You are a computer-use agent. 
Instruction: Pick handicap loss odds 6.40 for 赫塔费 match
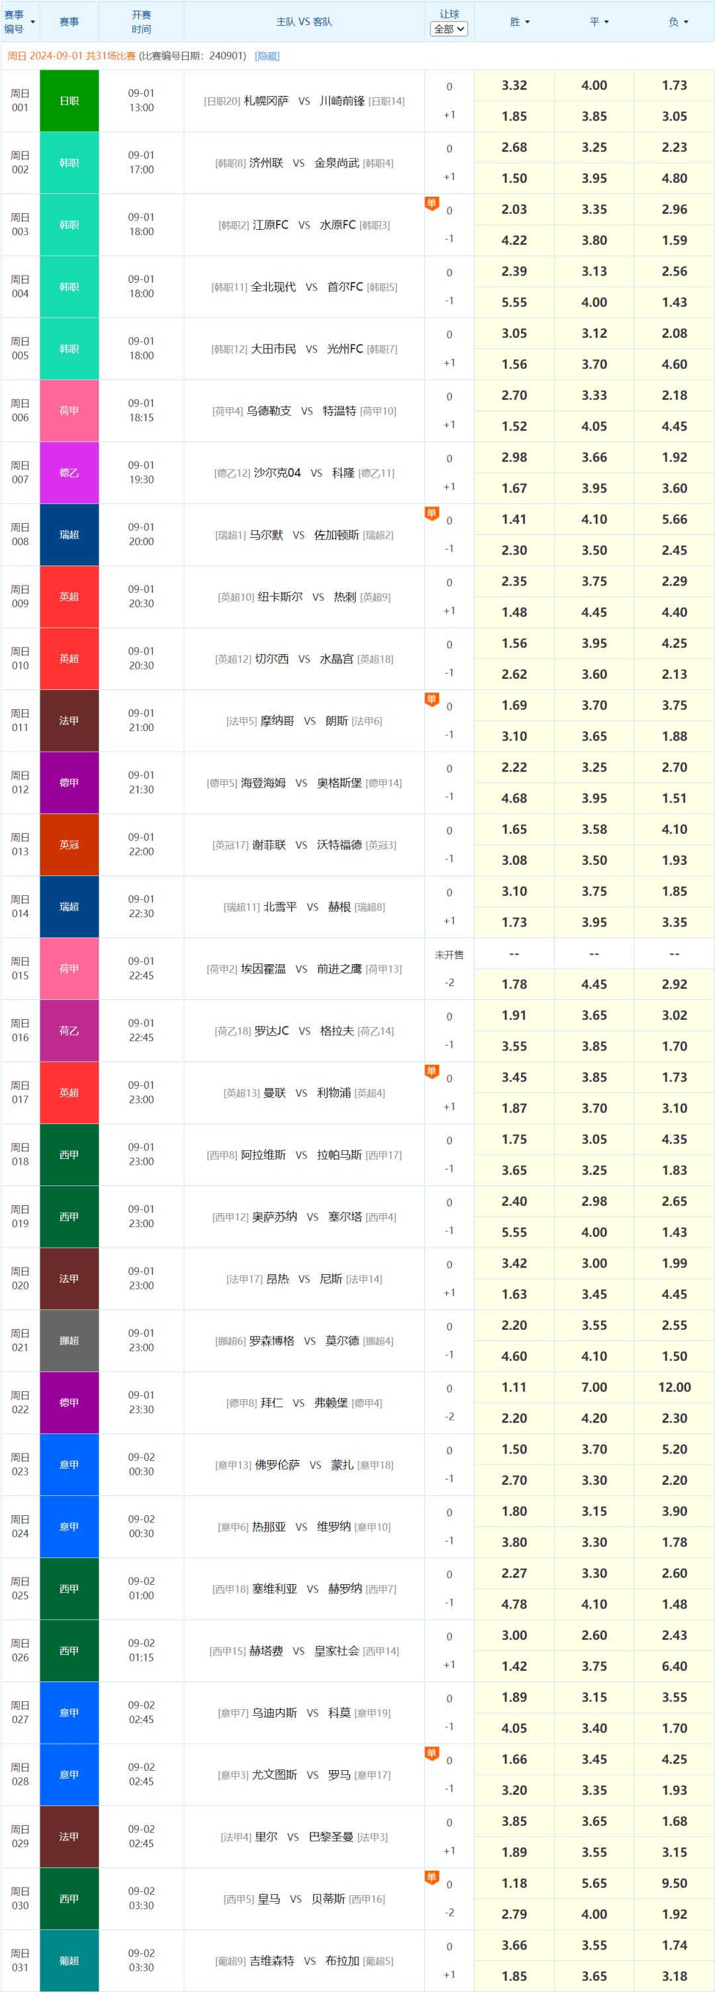click(x=674, y=1666)
